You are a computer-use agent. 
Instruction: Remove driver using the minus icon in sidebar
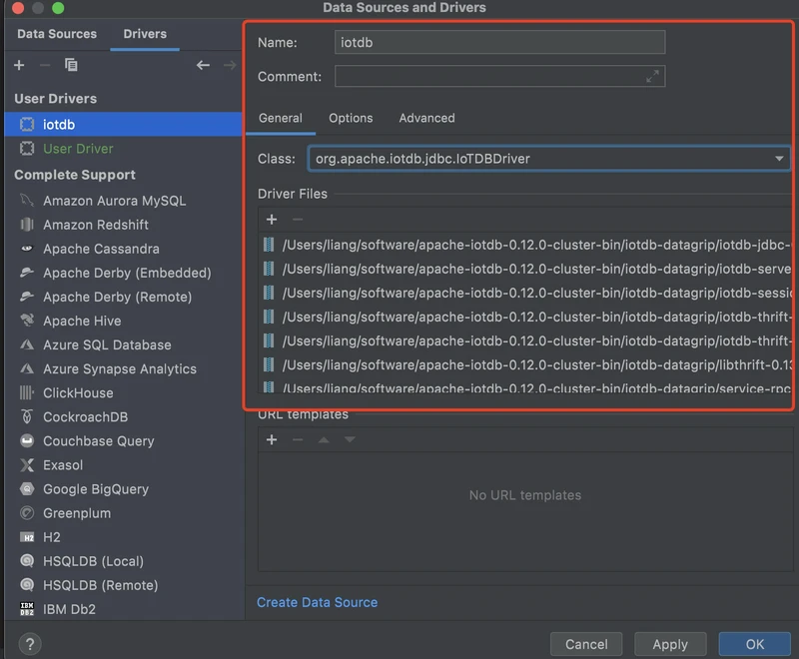(45, 65)
